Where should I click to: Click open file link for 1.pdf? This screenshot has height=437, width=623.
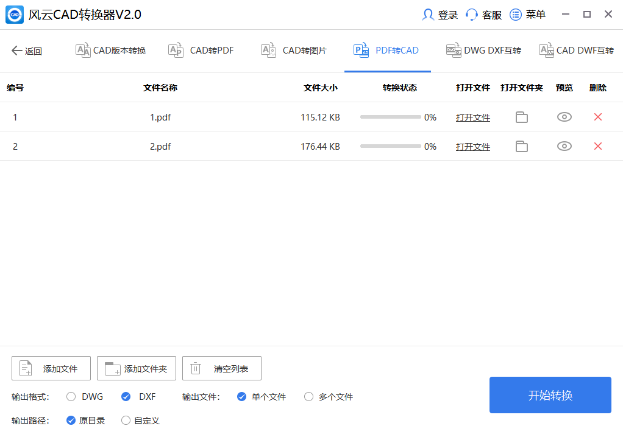coord(472,117)
